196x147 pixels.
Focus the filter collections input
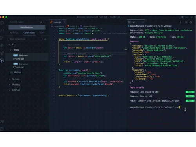coord(25,39)
